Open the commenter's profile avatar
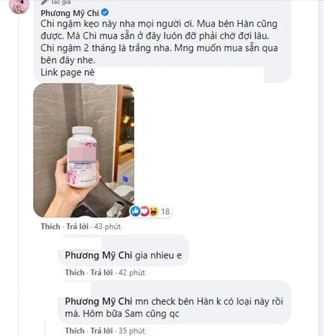Screen dimensions: 324x336 [19, 6]
